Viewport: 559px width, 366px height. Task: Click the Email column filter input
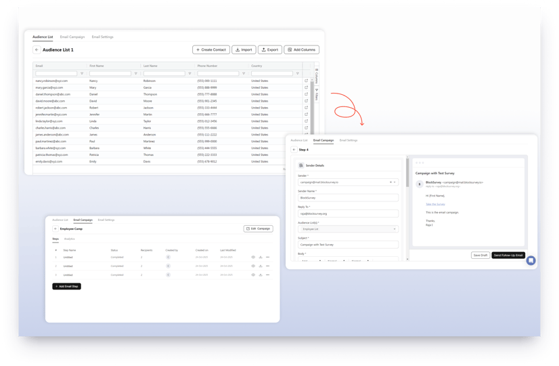click(x=56, y=74)
